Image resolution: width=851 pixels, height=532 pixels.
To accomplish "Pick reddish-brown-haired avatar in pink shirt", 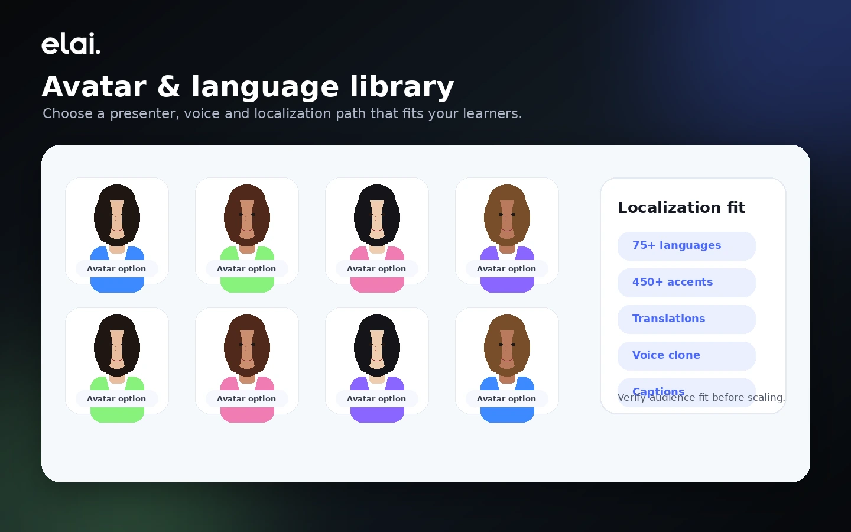I will tap(247, 361).
